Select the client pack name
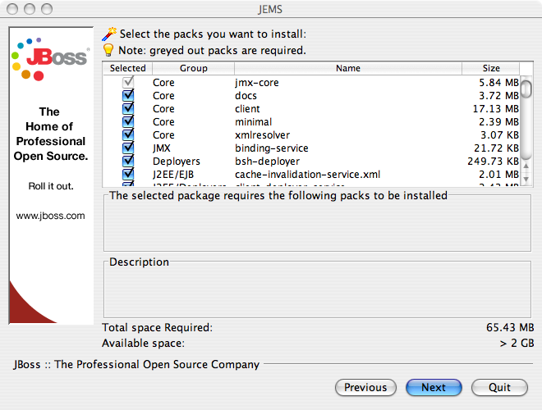 click(247, 109)
